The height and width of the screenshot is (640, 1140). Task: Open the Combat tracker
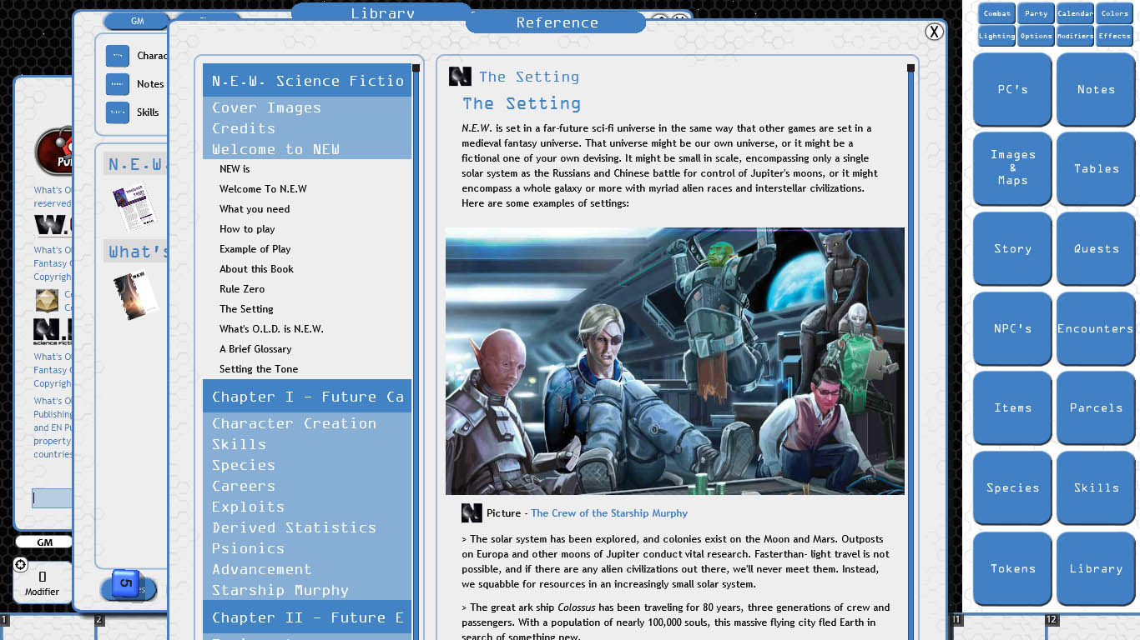click(x=996, y=13)
